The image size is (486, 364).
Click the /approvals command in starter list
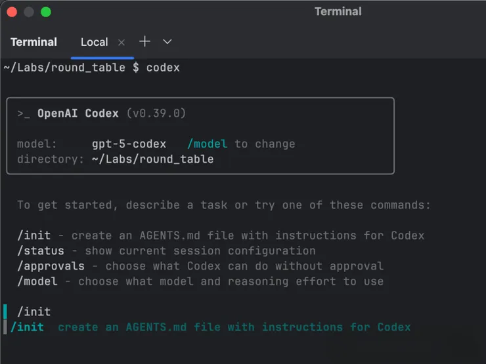click(51, 266)
